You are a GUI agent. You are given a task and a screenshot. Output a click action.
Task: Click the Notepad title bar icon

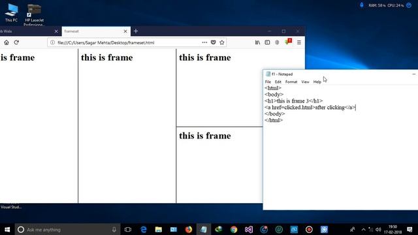point(268,74)
